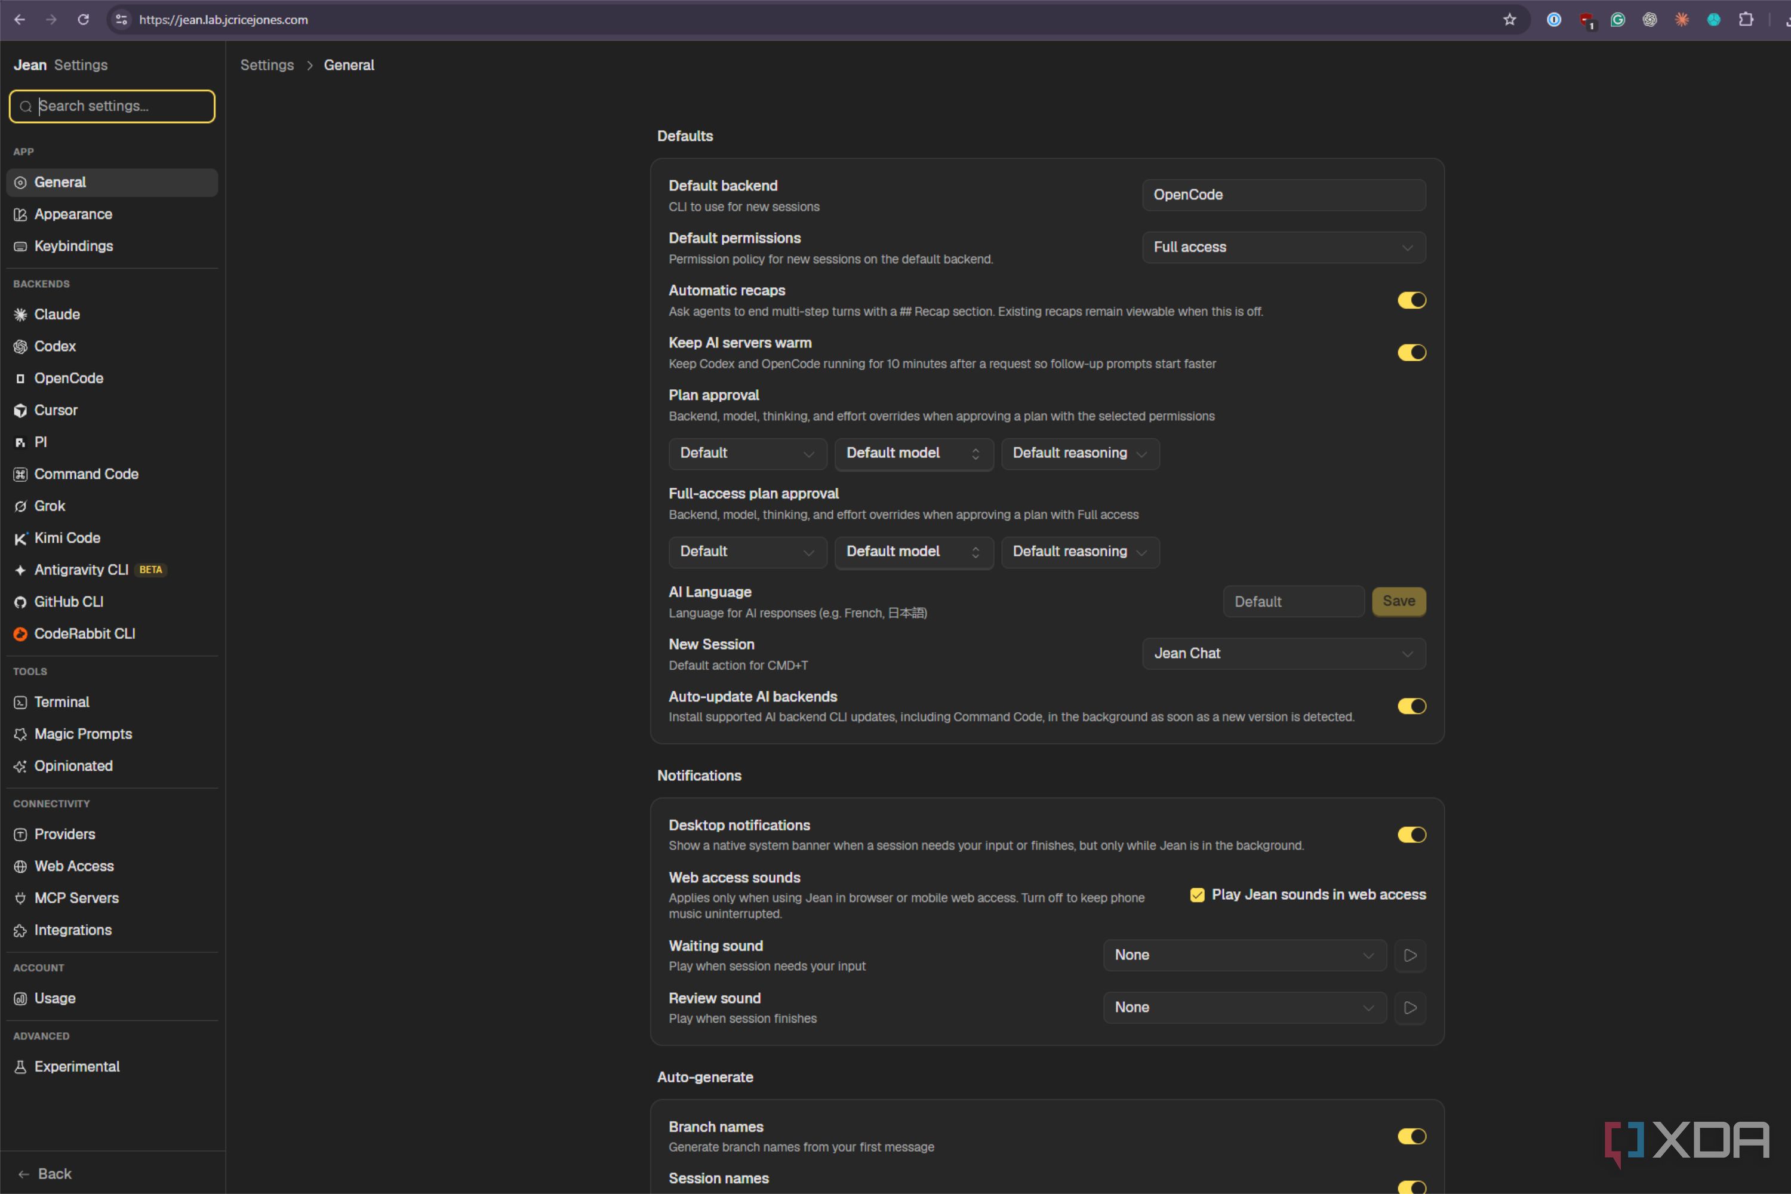
Task: Open Default backend OpenCode selector
Action: [1284, 195]
